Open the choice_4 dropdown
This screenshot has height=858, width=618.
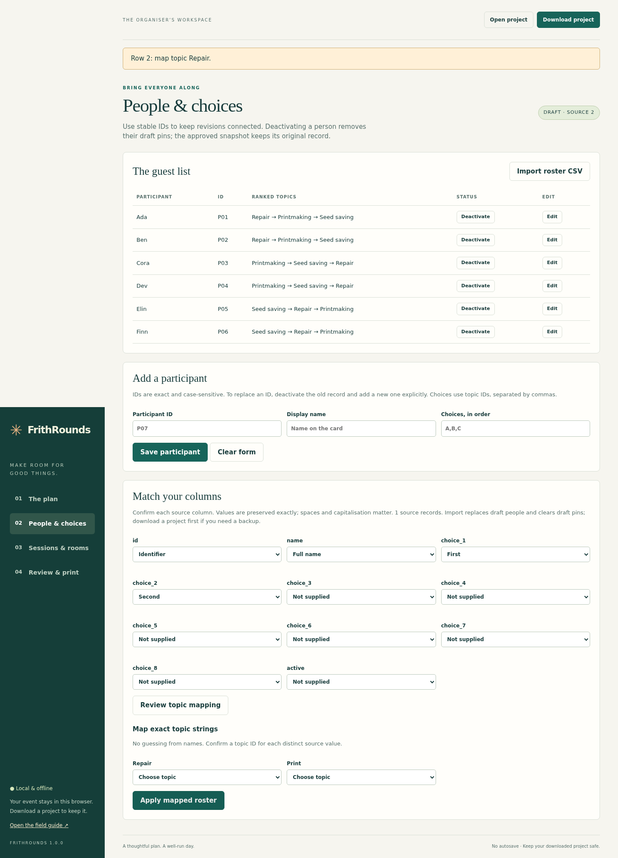click(515, 597)
